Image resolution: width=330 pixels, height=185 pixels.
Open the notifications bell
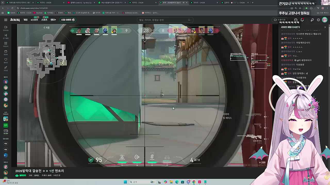click(302, 20)
